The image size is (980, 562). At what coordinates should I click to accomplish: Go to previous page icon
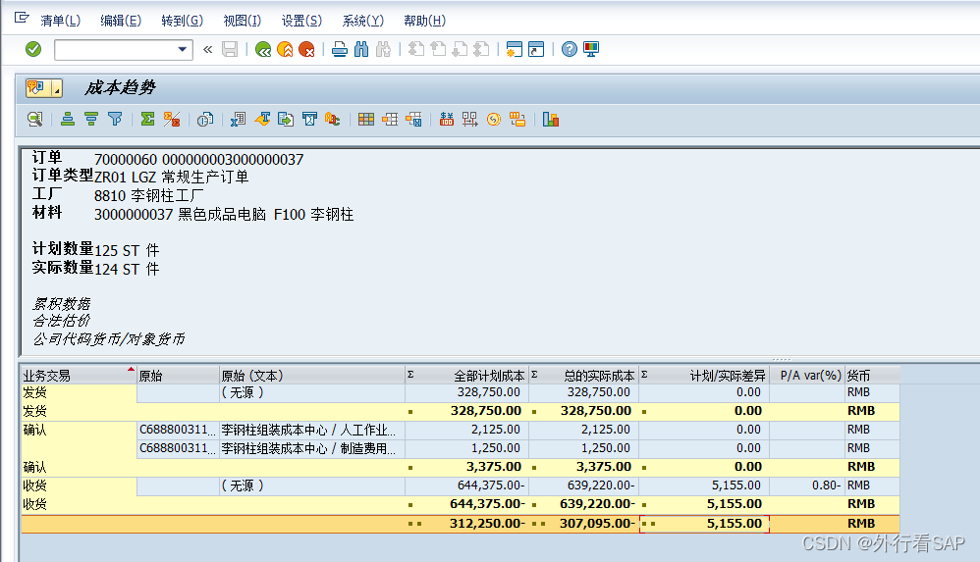[438, 49]
